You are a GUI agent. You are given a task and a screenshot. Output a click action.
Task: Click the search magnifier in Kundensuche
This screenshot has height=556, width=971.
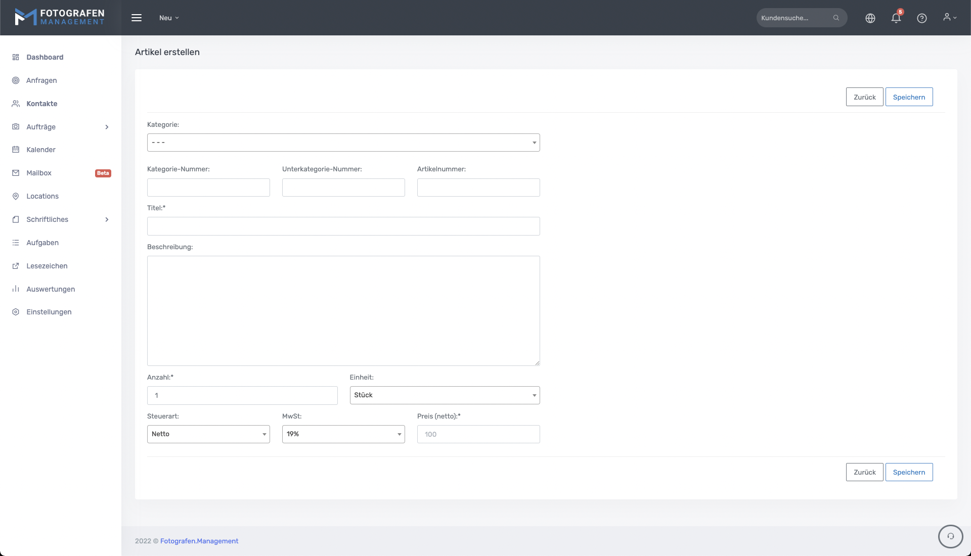836,18
